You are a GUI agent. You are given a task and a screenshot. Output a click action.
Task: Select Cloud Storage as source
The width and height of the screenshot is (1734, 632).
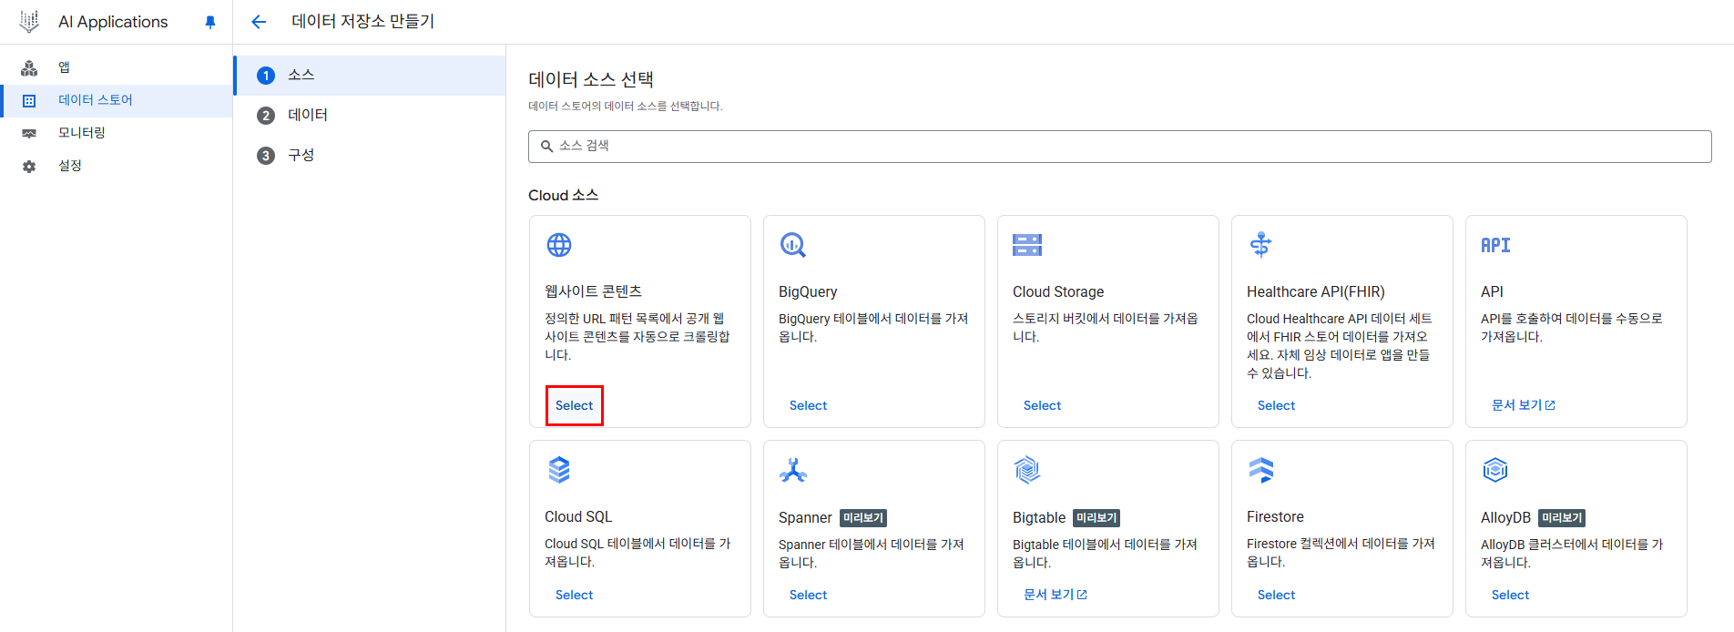1042,405
